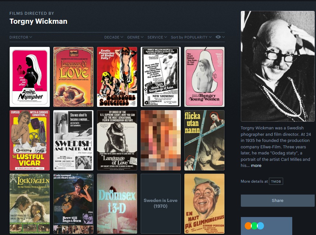Image resolution: width=316 pixels, height=235 pixels.
Task: Open The Lustful Vicar film poster
Action: (30, 140)
